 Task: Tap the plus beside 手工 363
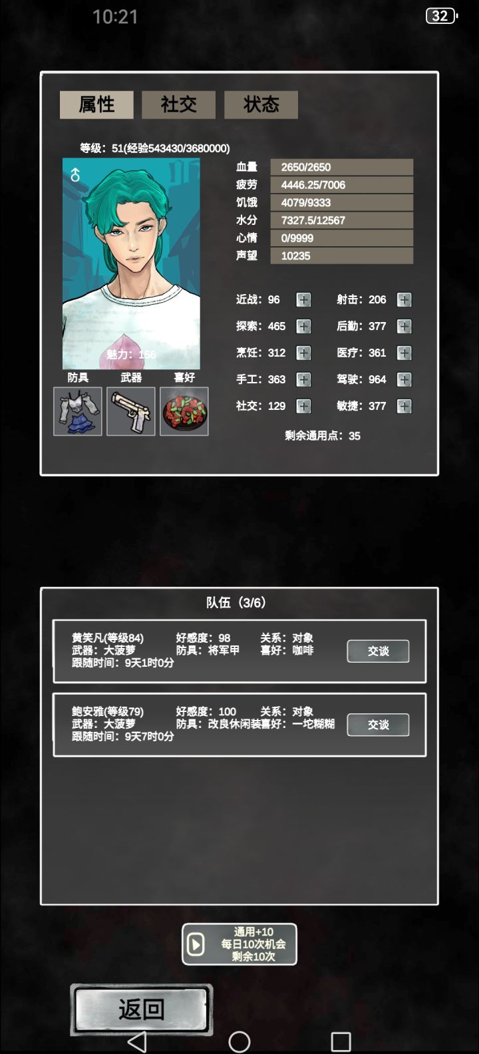[303, 379]
